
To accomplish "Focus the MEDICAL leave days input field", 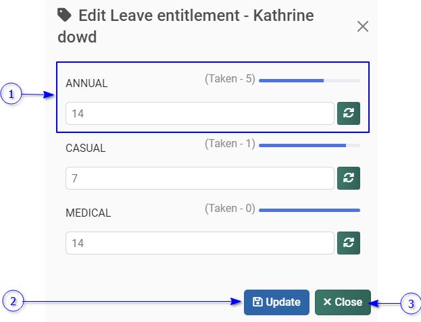I will pyautogui.click(x=200, y=243).
